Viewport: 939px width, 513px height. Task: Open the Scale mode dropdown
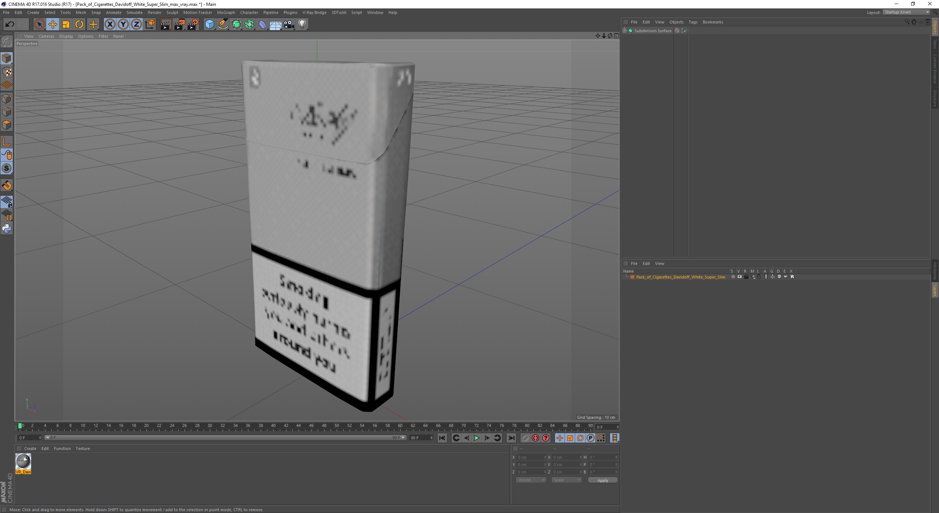(x=567, y=480)
